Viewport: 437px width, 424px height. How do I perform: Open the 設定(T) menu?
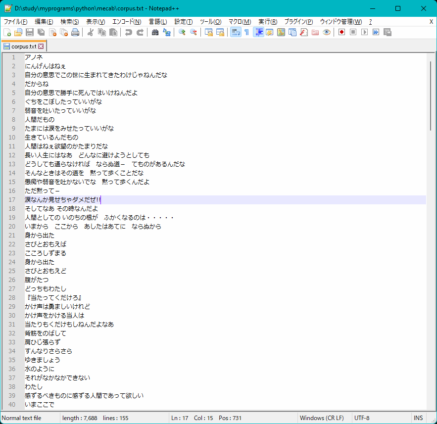click(184, 22)
